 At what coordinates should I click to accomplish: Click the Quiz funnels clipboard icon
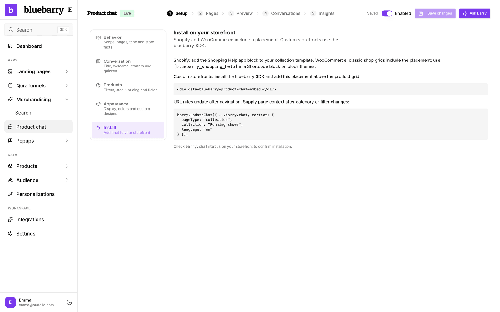tap(10, 85)
